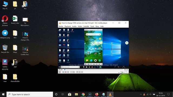Click the battery status icon in the tray
The image size is (173, 97).
(154, 94)
